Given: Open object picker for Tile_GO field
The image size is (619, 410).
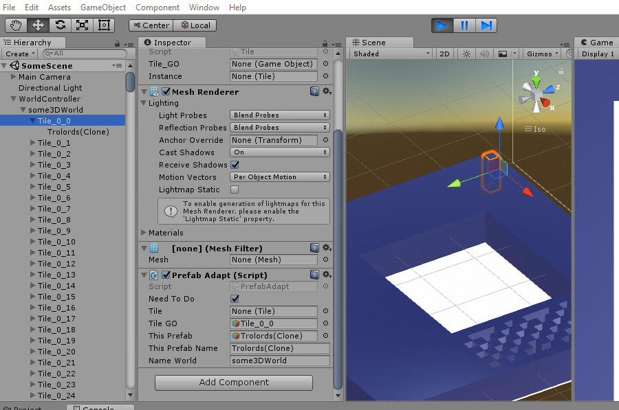Looking at the screenshot, I should [x=326, y=64].
